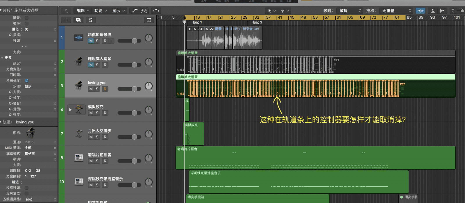Unmute the 想你知道最终 track with M button
The height and width of the screenshot is (203, 465).
point(91,41)
